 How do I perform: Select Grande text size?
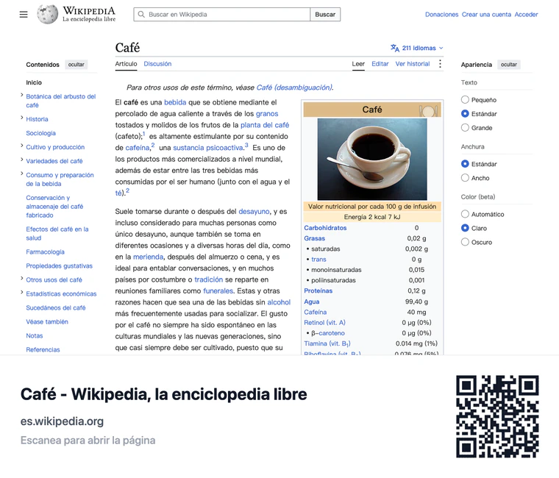point(465,127)
